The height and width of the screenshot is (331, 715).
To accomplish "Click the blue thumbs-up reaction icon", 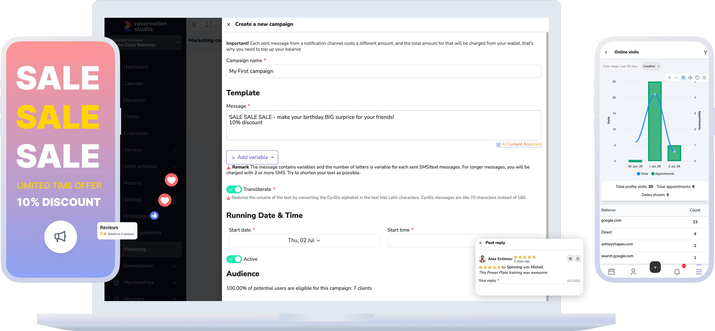I will coord(154,215).
